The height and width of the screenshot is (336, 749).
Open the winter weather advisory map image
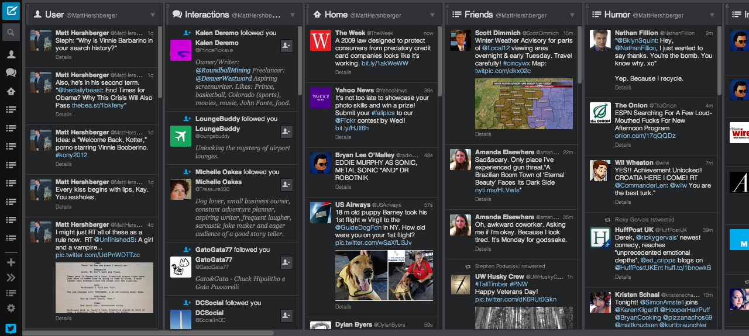pos(524,103)
